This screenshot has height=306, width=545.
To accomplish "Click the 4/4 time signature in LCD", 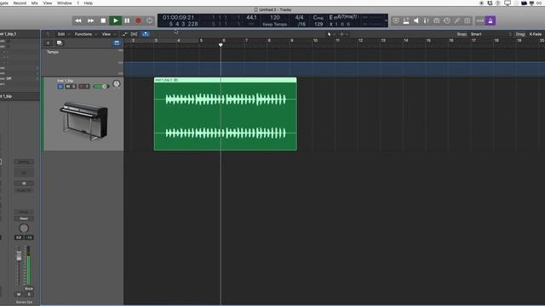I will 299,17.
